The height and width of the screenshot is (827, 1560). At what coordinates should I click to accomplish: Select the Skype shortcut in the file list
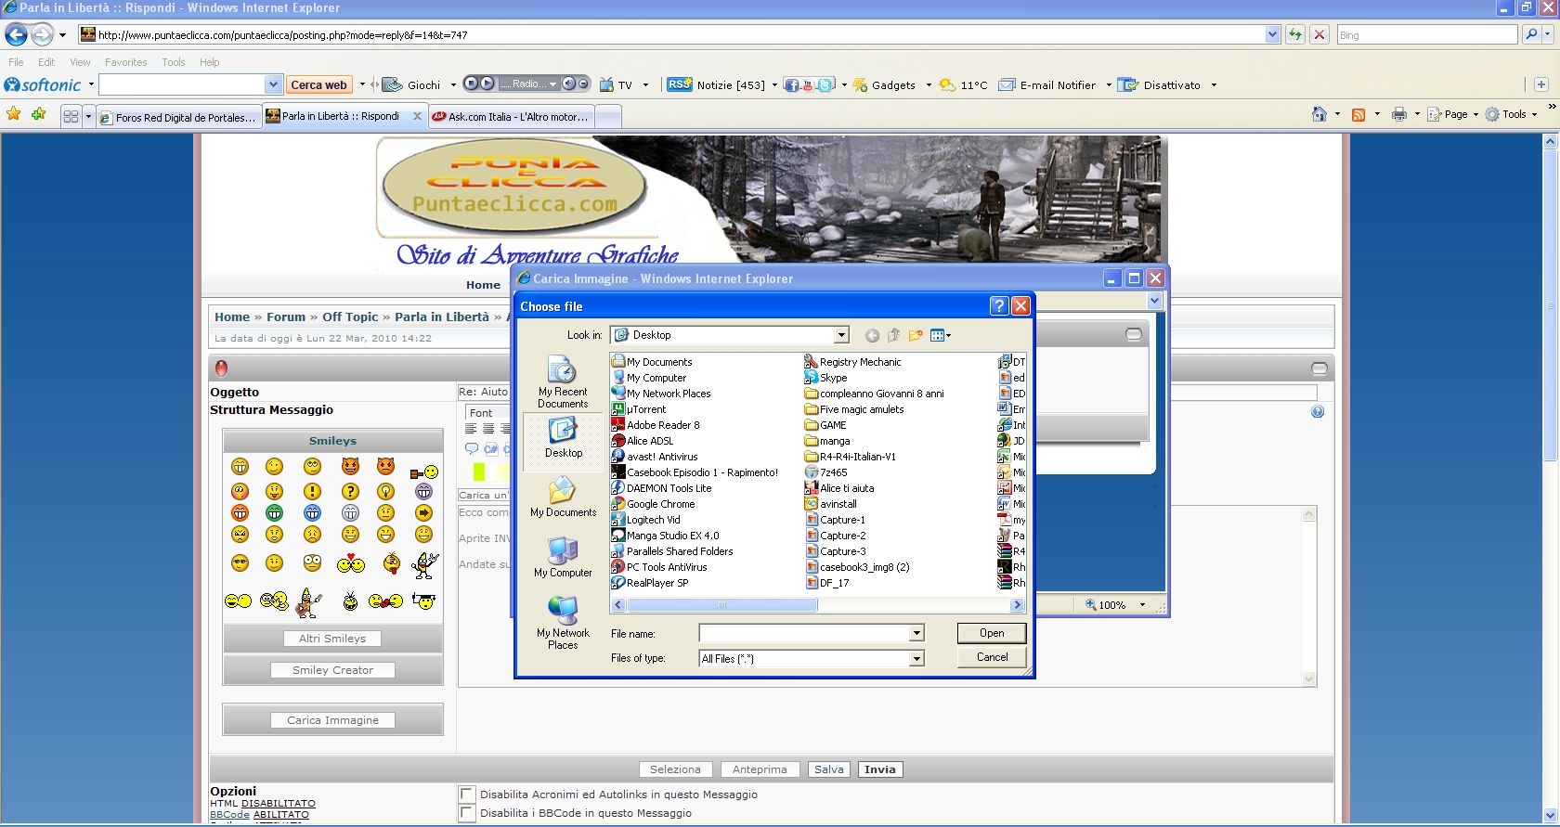[x=826, y=378]
